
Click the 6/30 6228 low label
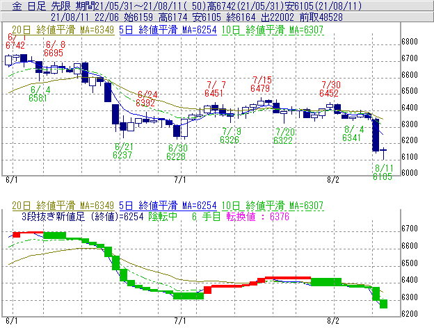coord(177,152)
